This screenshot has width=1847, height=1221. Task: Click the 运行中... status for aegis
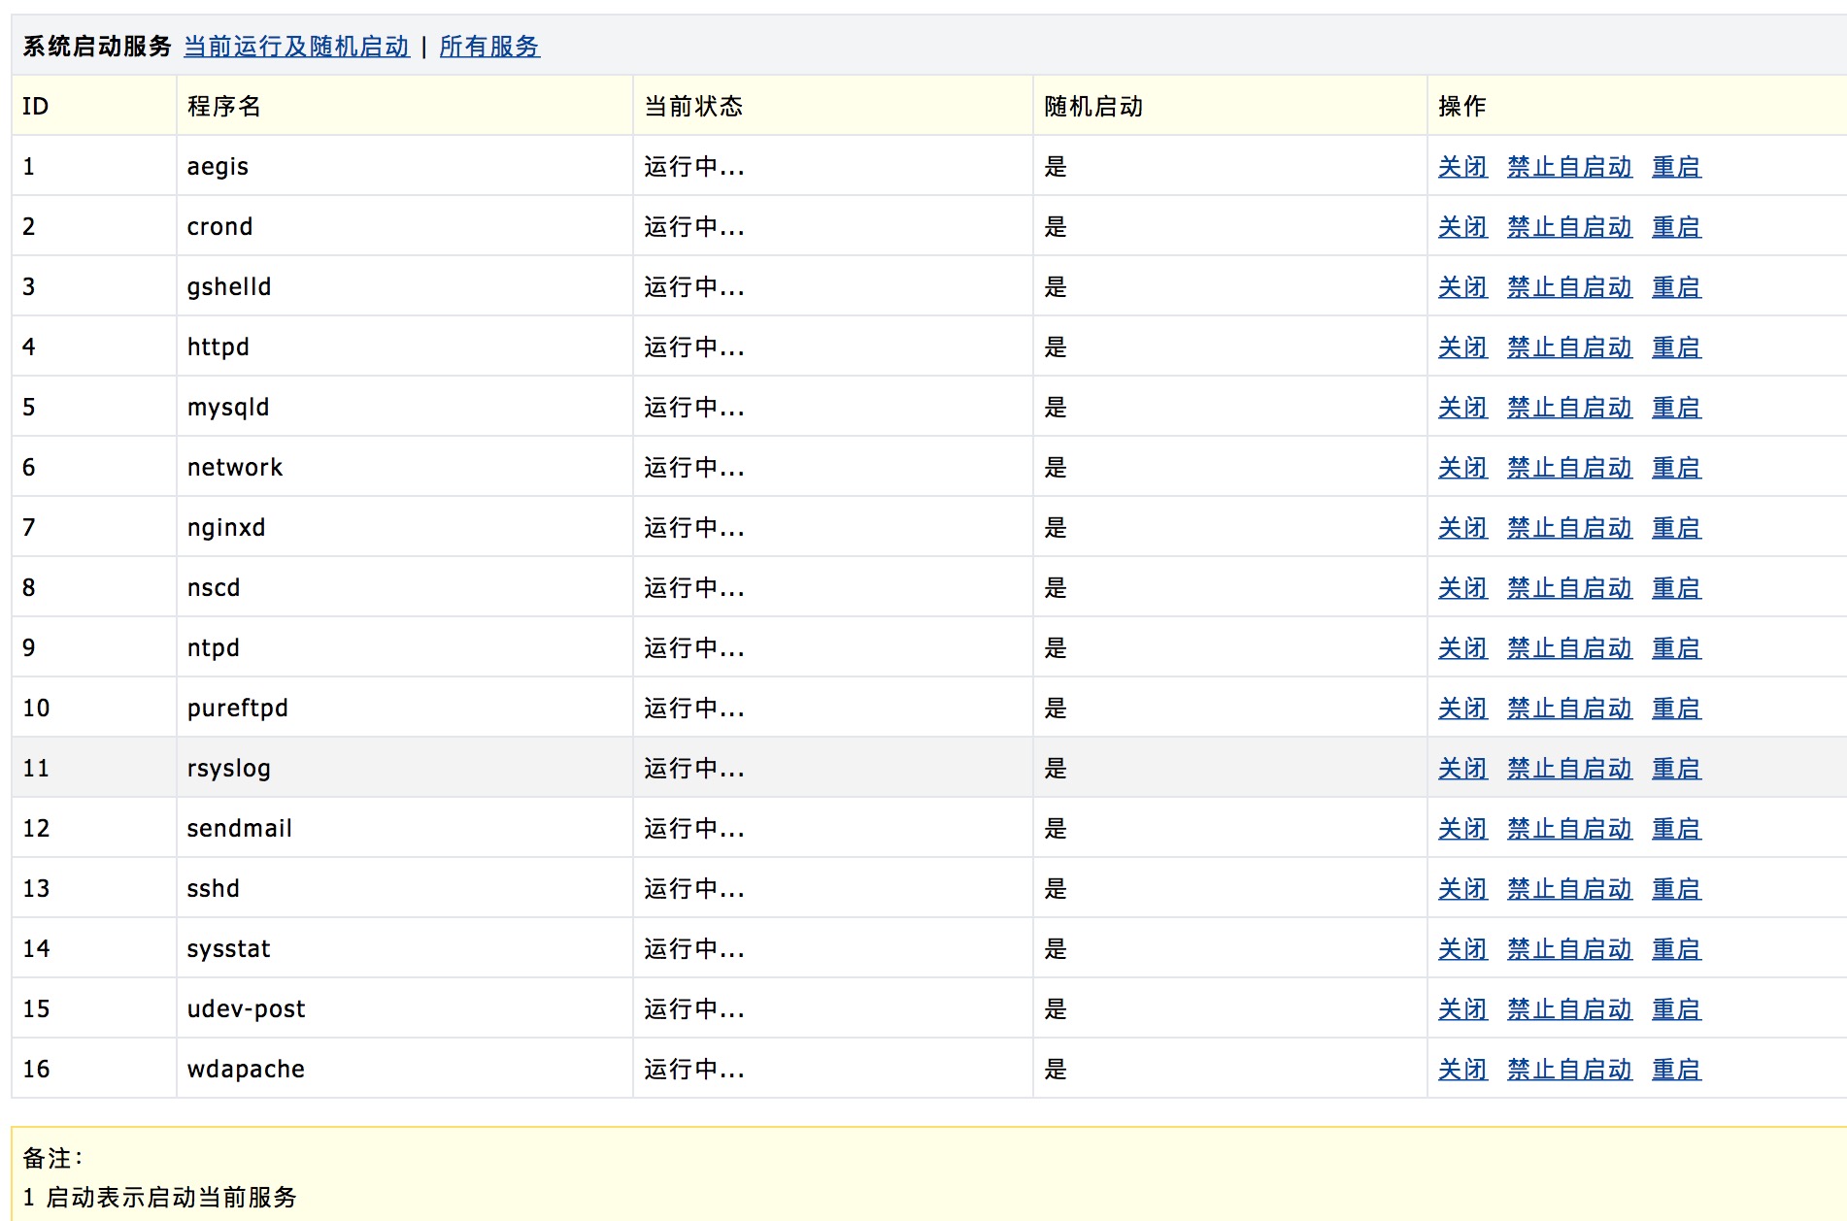tap(694, 167)
